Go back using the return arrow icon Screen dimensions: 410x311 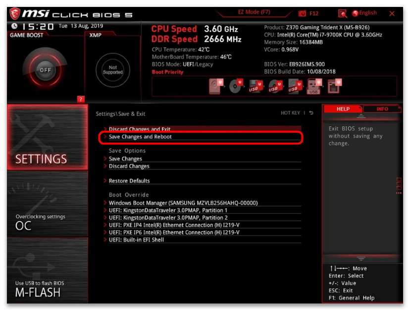(x=311, y=113)
